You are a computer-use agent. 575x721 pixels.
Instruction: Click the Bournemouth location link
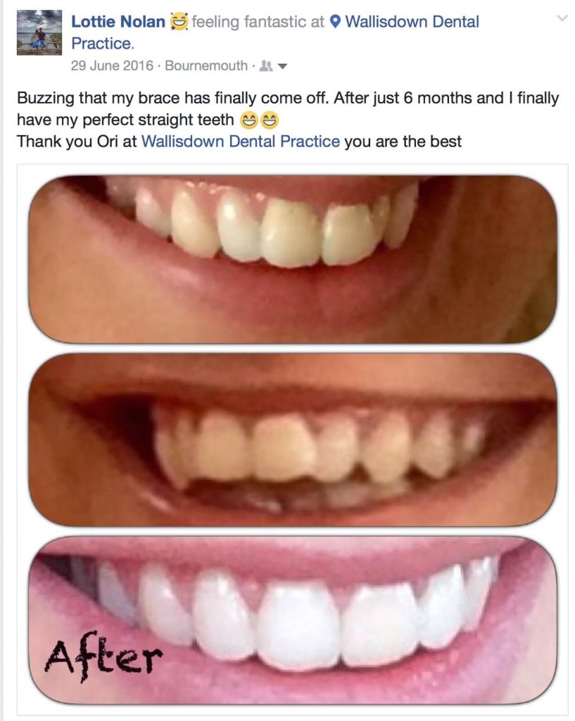click(206, 65)
